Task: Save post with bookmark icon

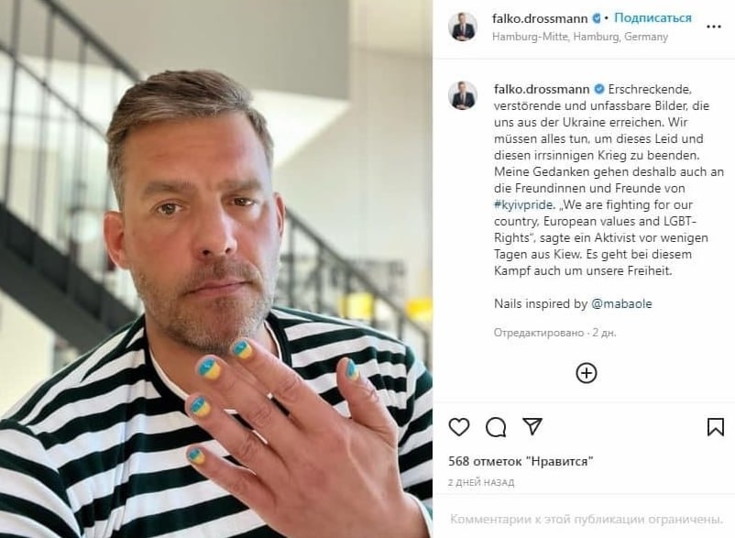Action: pyautogui.click(x=716, y=427)
